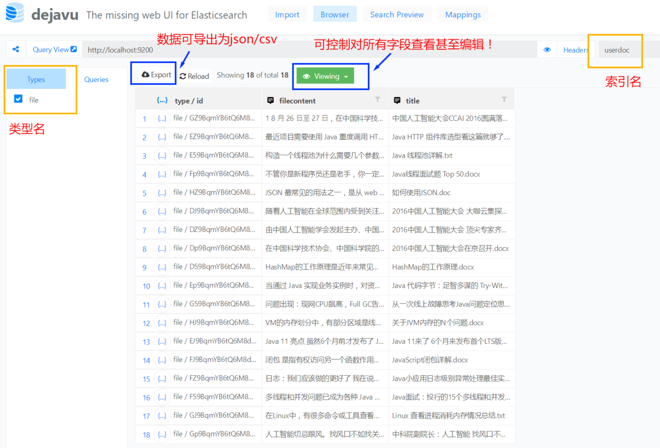
Task: Toggle JSON expansion for the HashMap row
Action: click(x=162, y=267)
